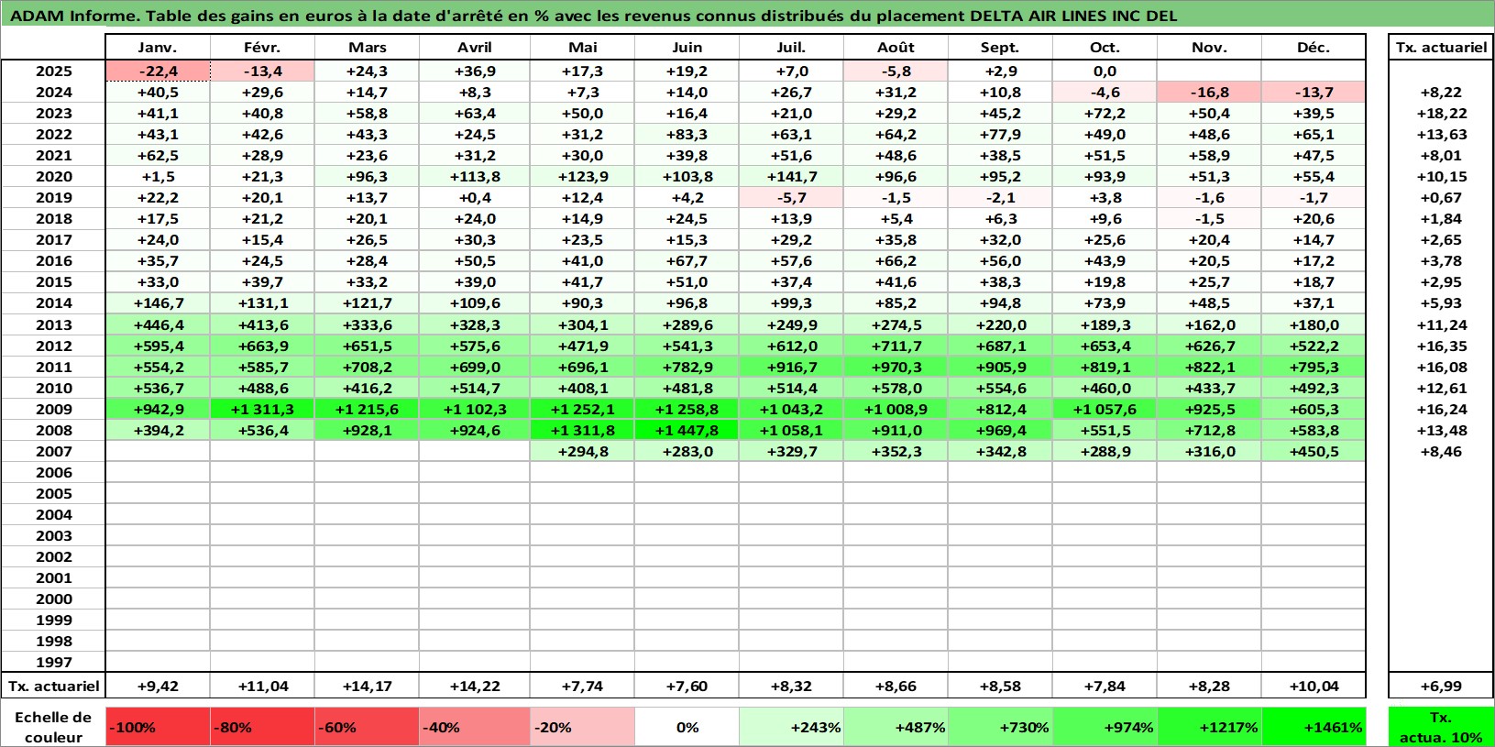
Task: Click the 'ADAM Informe' table title
Action: [593, 16]
